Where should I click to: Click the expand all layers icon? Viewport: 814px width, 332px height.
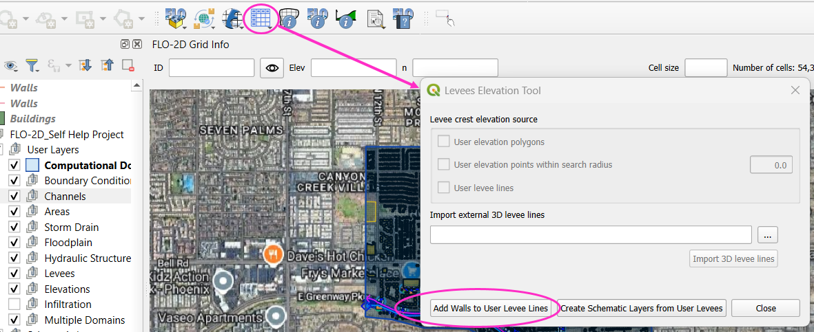[85, 65]
